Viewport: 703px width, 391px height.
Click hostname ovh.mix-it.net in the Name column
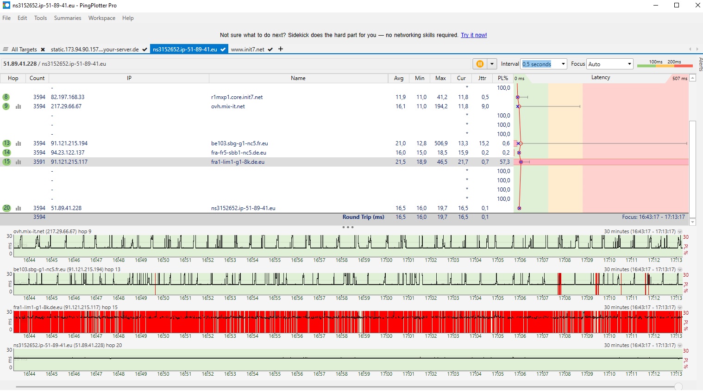coord(228,106)
